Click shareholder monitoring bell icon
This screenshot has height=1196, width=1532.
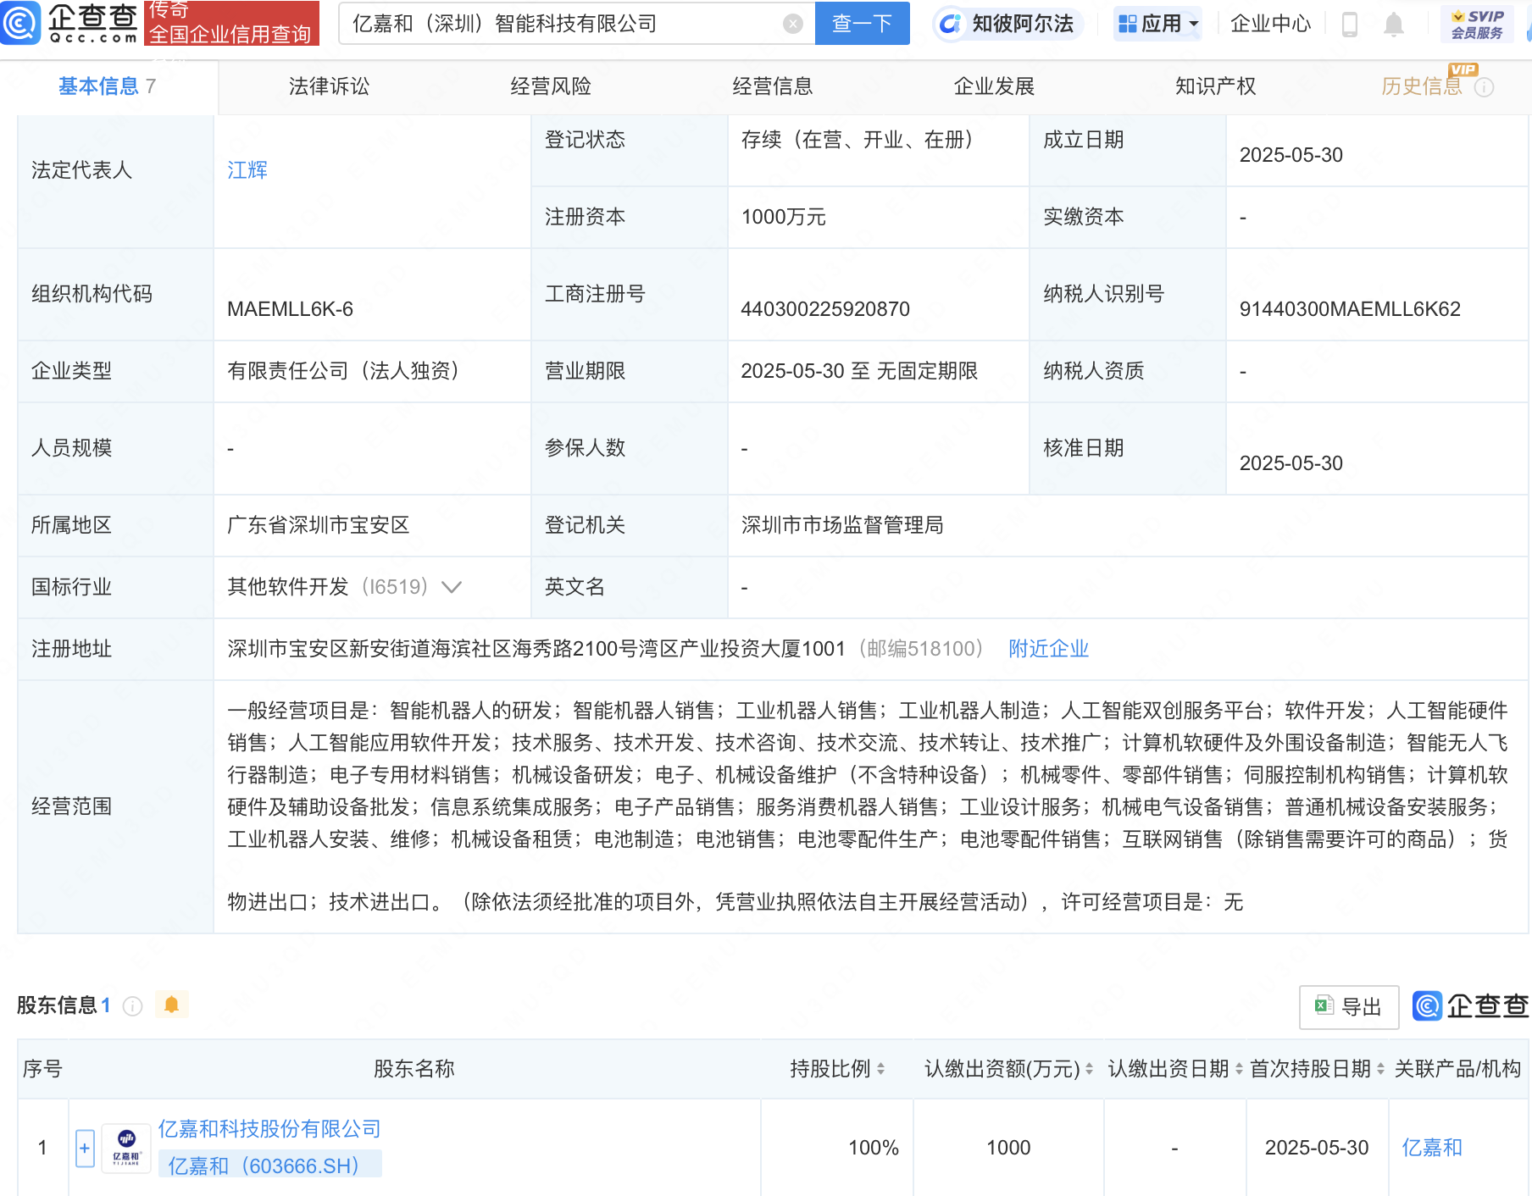pos(171,1005)
